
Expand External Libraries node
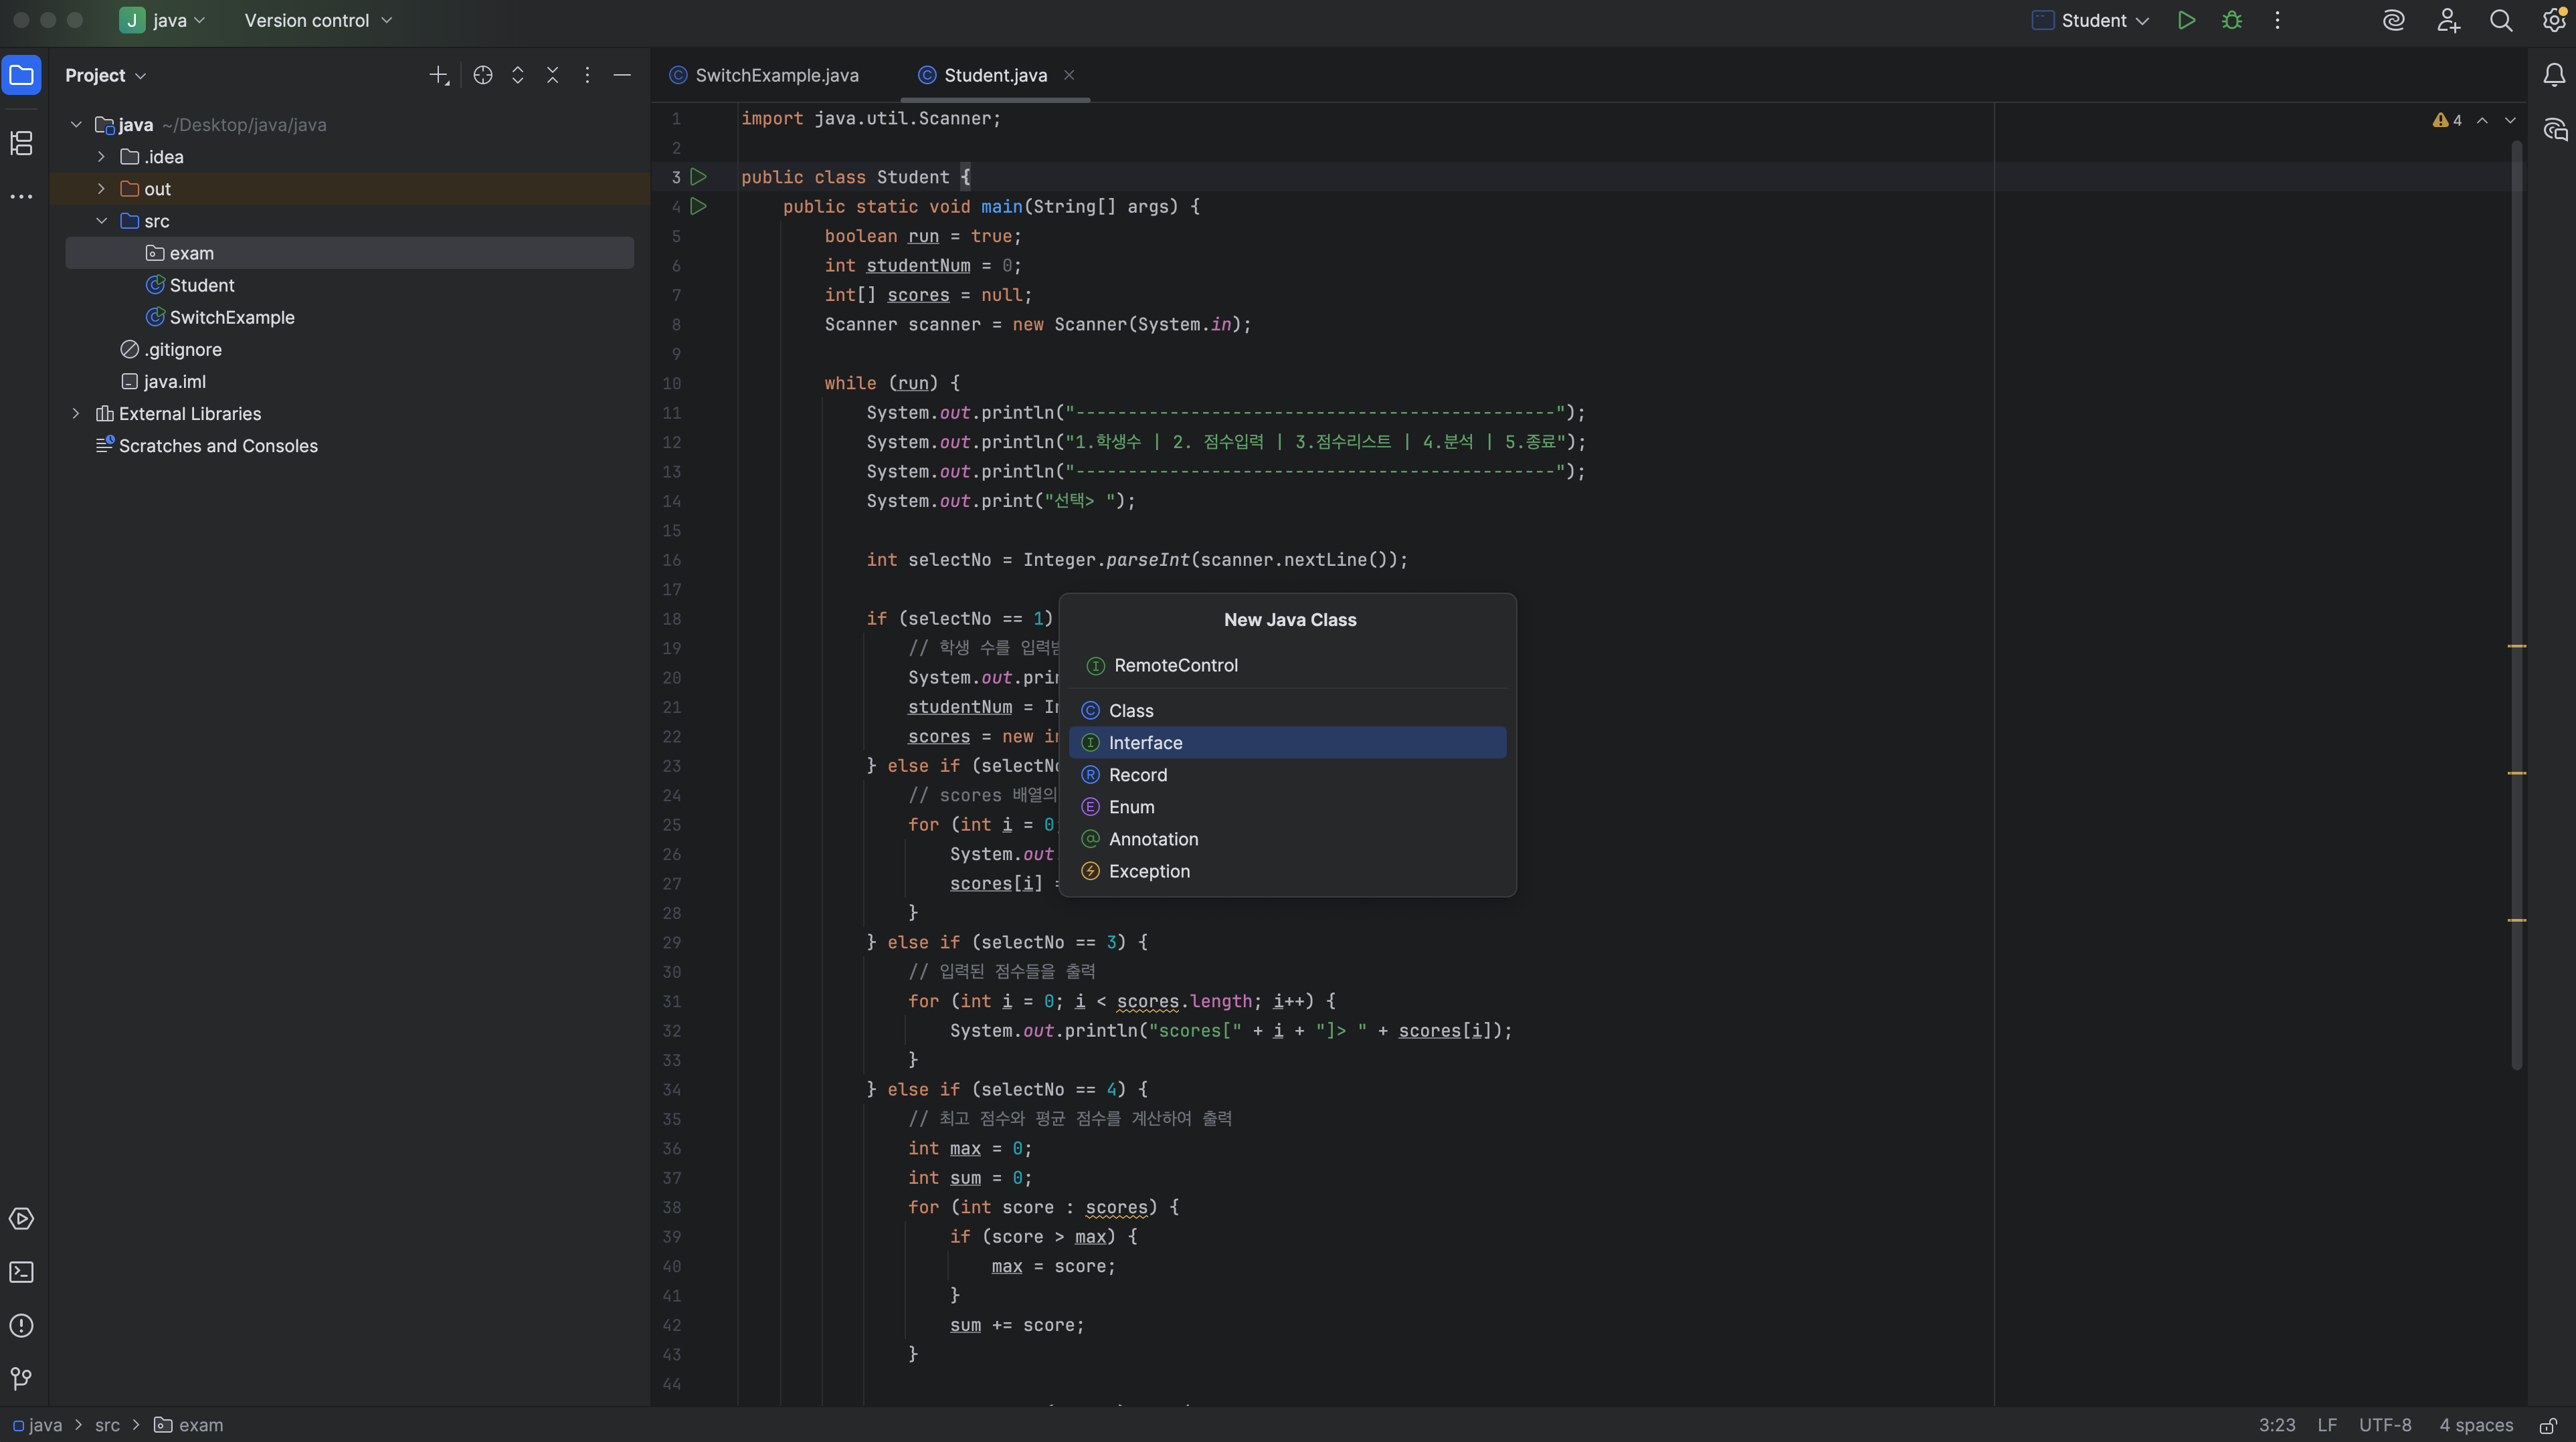[76, 414]
